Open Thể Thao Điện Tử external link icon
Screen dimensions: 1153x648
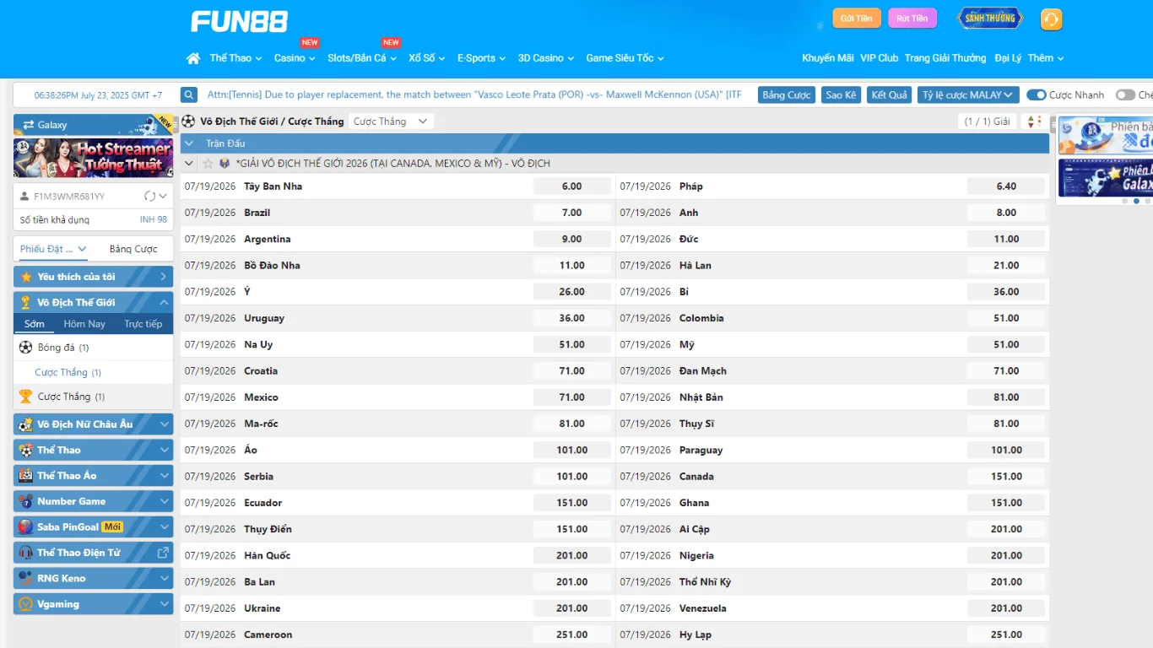pos(163,553)
